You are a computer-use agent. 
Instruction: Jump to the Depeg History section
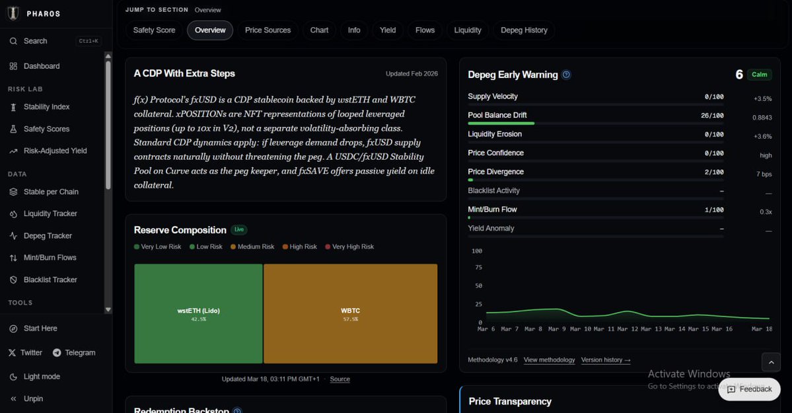click(x=524, y=30)
